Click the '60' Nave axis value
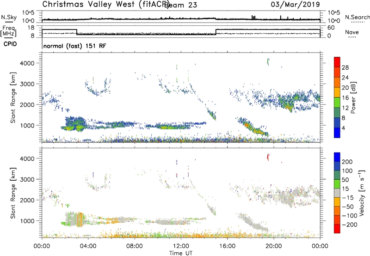 pos(331,28)
